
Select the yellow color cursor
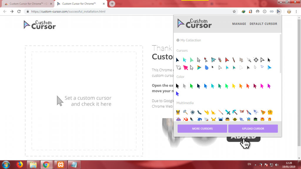(x=234, y=86)
